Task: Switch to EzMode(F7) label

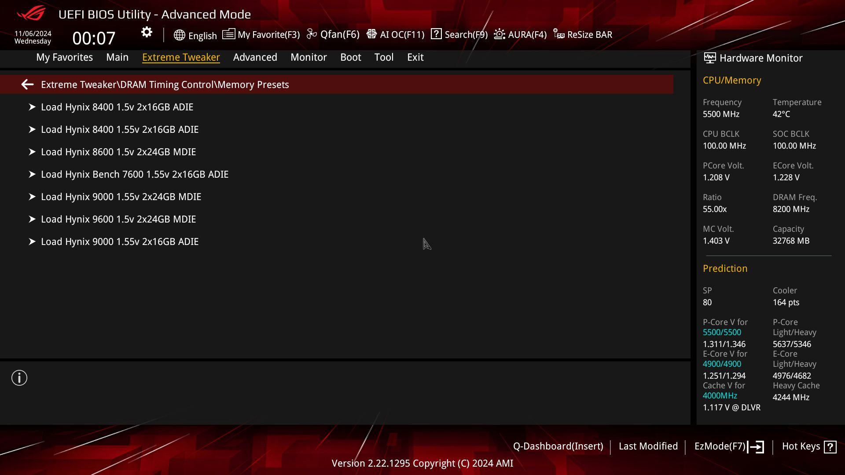Action: 720,446
